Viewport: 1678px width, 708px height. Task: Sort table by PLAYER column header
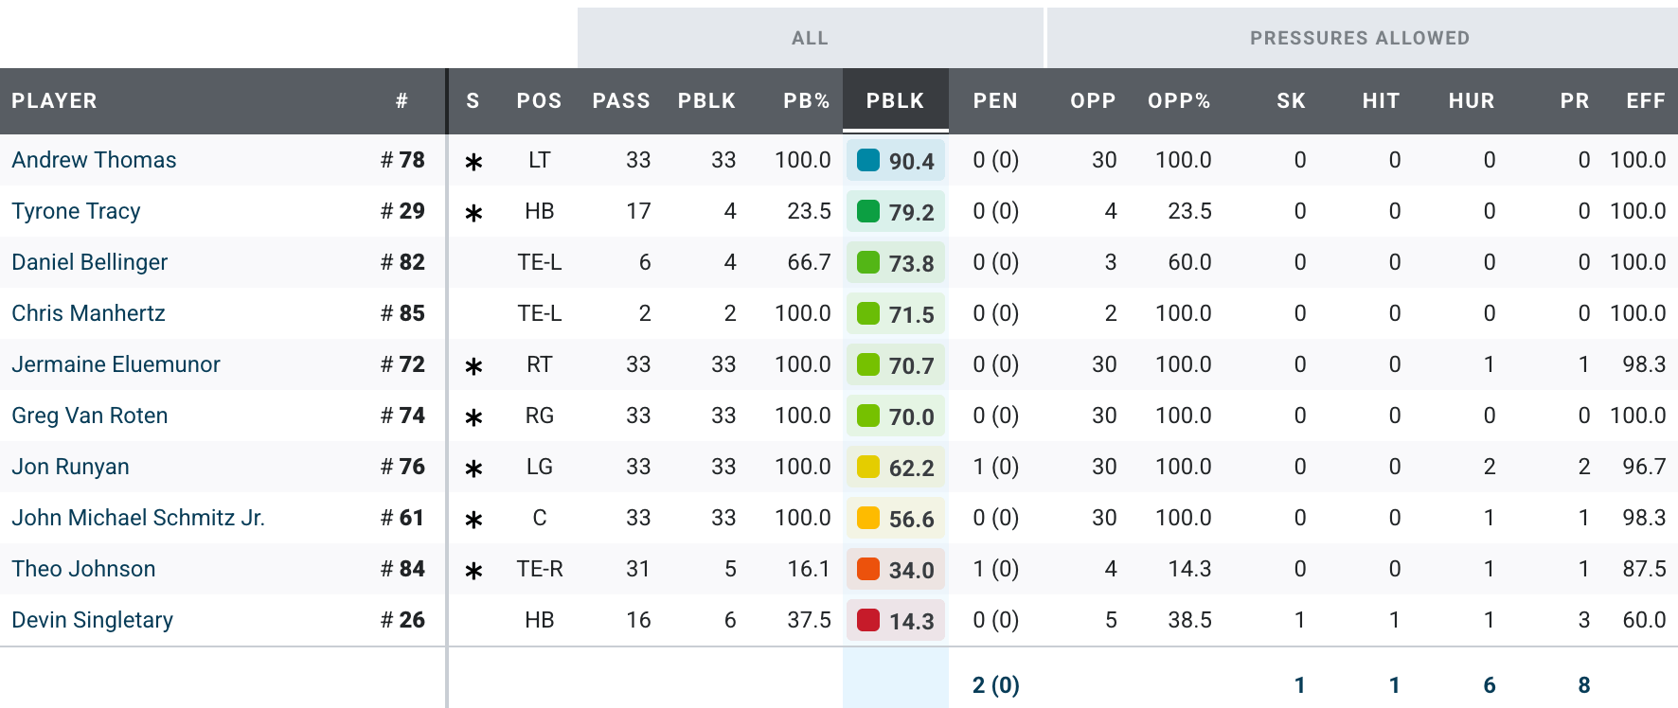click(54, 100)
